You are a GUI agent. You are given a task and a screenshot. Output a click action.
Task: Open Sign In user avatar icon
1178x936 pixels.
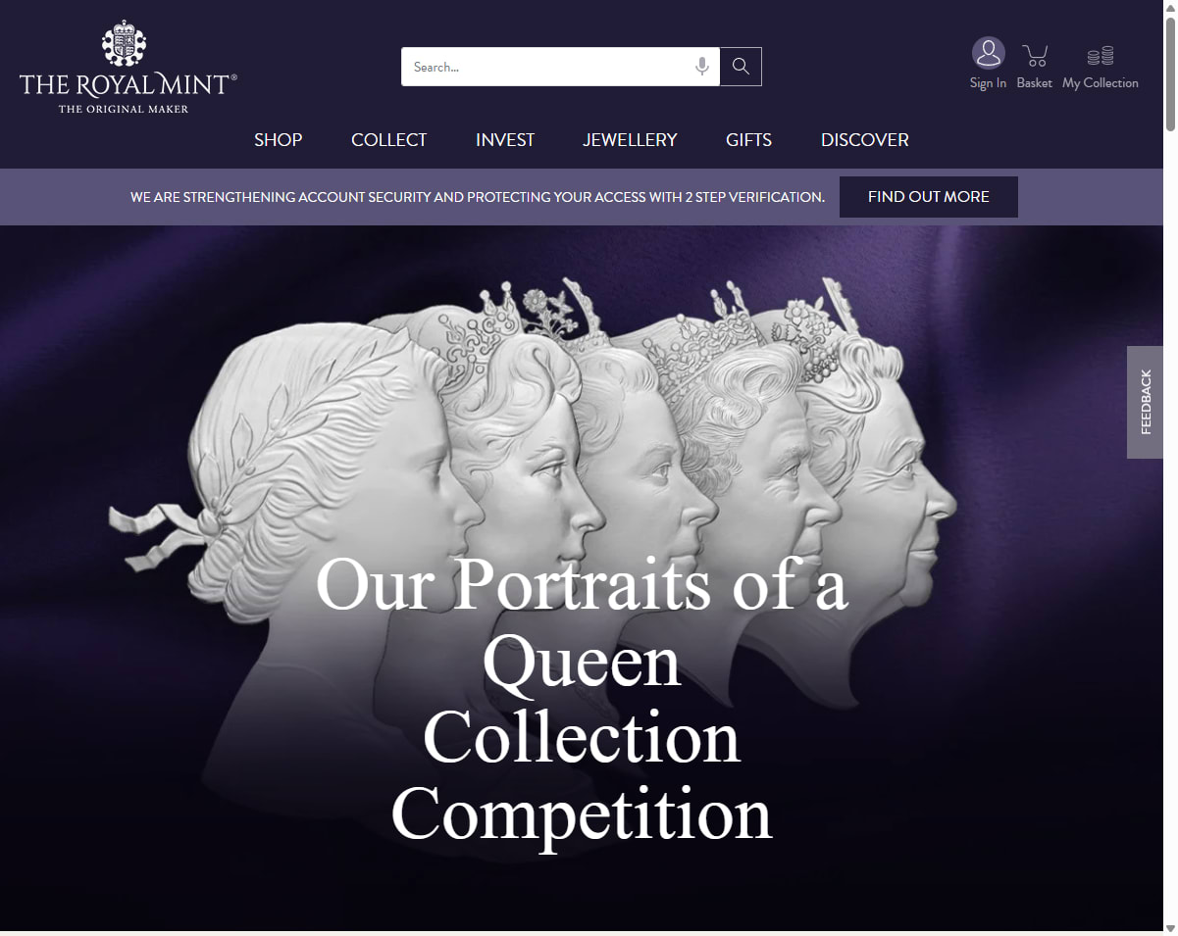(x=988, y=53)
